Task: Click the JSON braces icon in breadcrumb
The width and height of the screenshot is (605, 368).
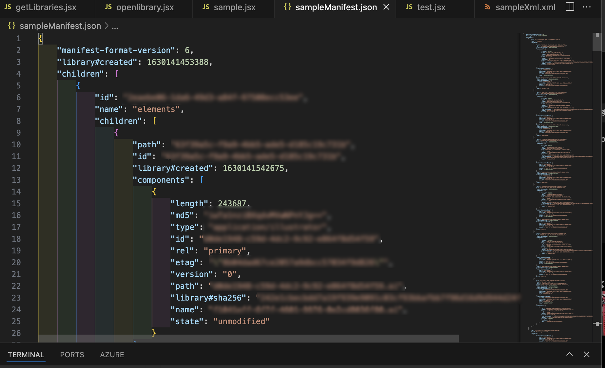Action: coord(11,26)
